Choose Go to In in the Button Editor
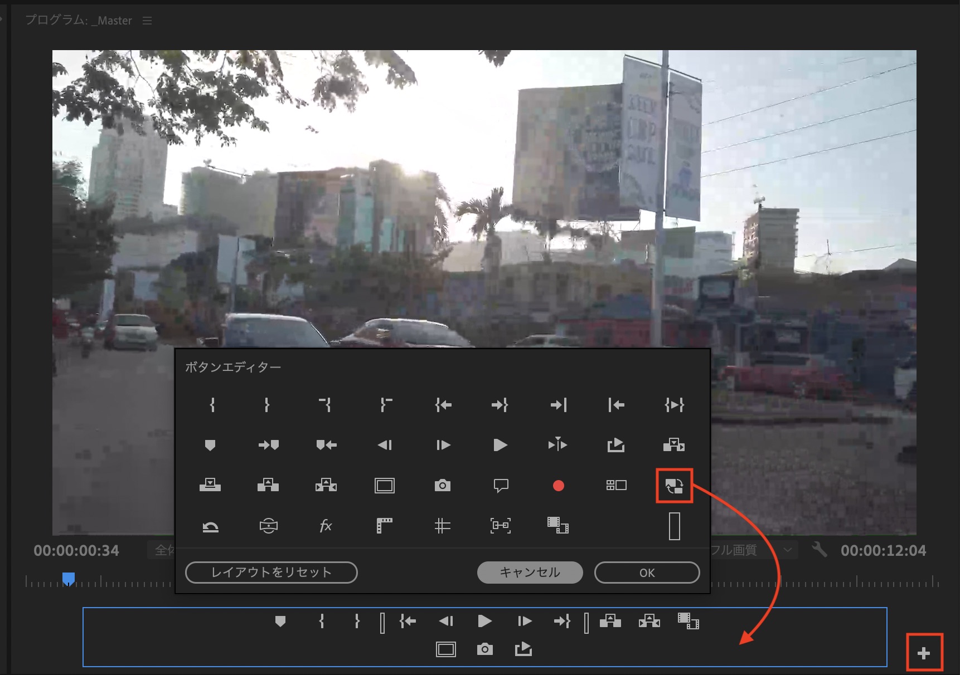Image resolution: width=960 pixels, height=675 pixels. click(443, 405)
